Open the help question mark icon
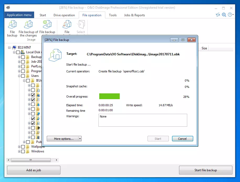The image size is (240, 182). 230,15
